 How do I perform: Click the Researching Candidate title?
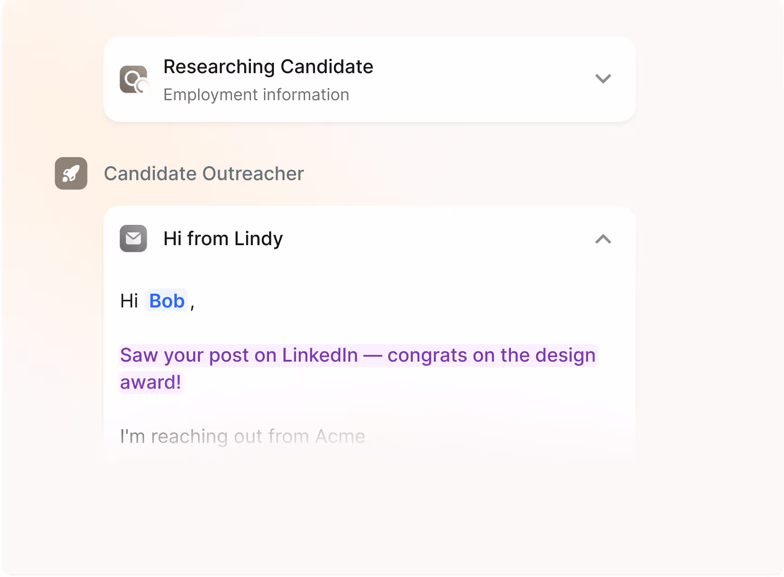point(268,67)
